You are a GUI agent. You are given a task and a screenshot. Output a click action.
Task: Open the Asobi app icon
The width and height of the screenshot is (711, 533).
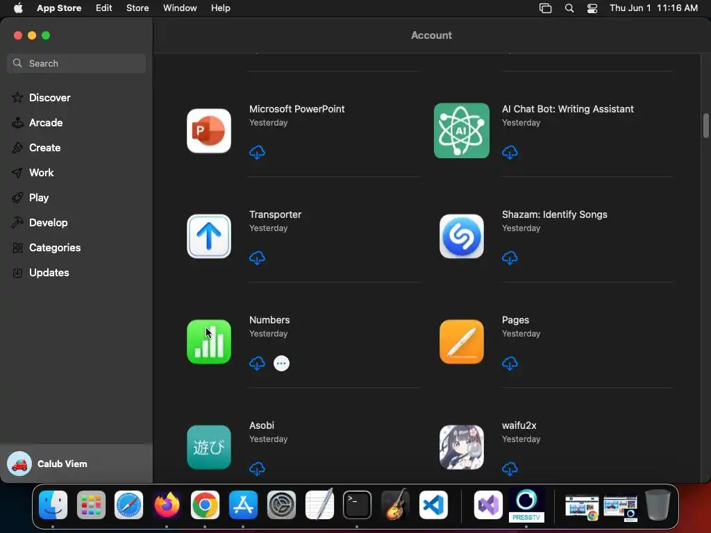coord(209,448)
